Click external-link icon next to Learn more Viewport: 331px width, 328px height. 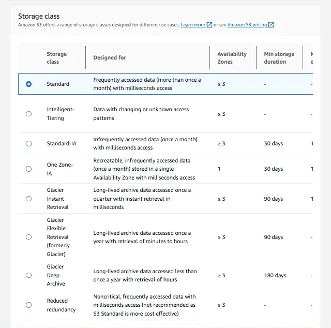(209, 25)
